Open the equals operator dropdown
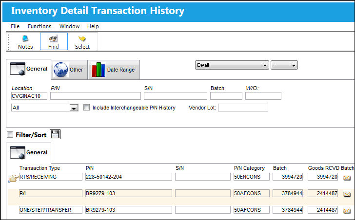 tap(284, 65)
